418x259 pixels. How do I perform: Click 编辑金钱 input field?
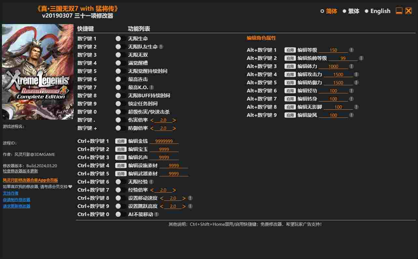pyautogui.click(x=164, y=141)
